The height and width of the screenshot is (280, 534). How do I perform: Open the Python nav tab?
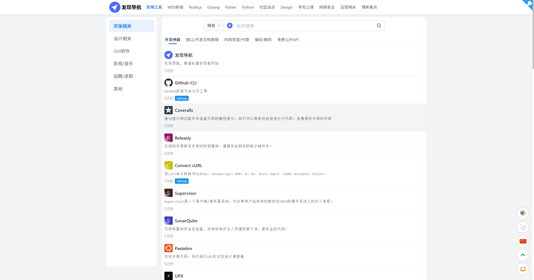point(248,7)
